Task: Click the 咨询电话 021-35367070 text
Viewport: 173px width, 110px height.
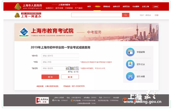Action: pos(74,86)
